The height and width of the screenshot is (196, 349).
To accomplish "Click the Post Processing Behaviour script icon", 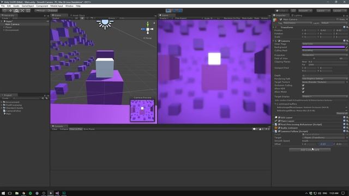I will coord(276,125).
